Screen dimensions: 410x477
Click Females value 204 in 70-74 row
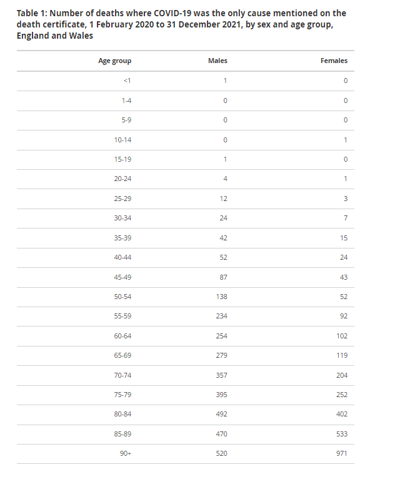[x=341, y=375]
